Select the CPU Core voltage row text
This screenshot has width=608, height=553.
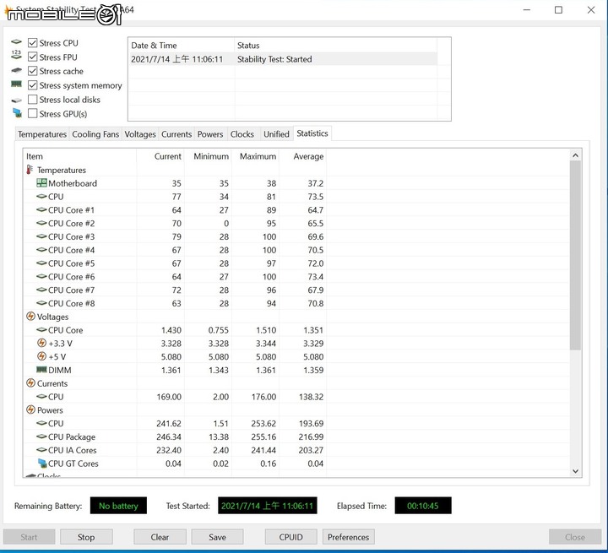coord(66,330)
